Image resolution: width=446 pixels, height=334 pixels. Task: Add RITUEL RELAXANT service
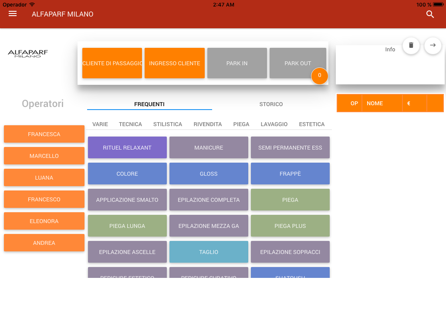coord(127,148)
